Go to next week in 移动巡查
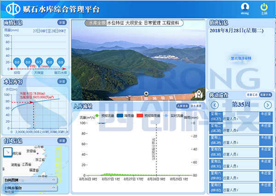 tap(268, 105)
